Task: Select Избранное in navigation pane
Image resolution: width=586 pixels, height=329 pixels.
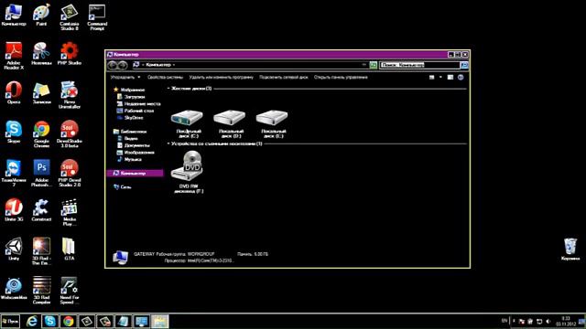Action: 129,90
